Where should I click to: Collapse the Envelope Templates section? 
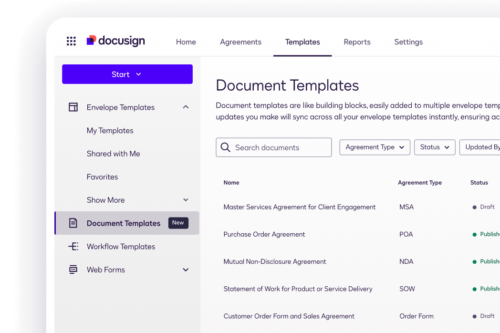[186, 107]
